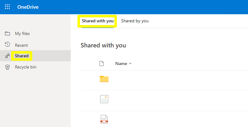Click the My files folder icon
Screen dimensions: 248x127
(x=7, y=33)
